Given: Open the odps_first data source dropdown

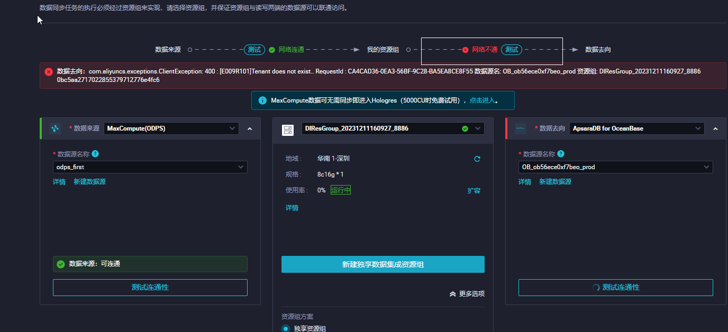Looking at the screenshot, I should [x=150, y=167].
